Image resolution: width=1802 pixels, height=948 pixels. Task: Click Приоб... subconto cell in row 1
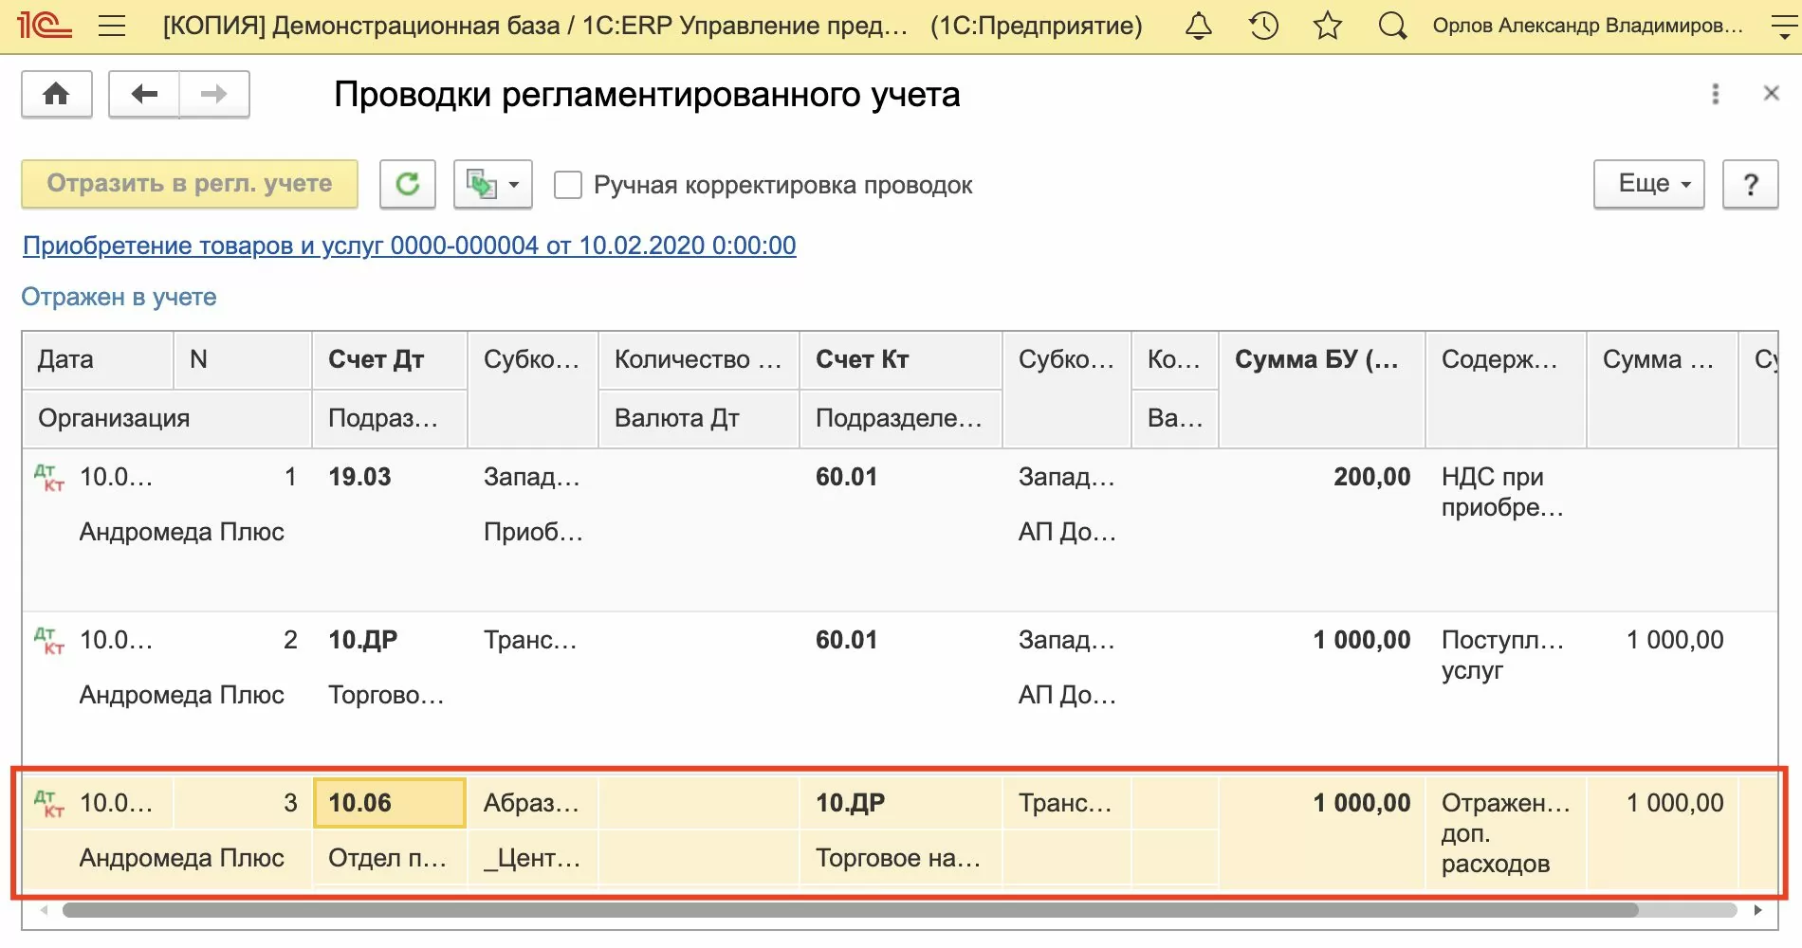(x=533, y=532)
